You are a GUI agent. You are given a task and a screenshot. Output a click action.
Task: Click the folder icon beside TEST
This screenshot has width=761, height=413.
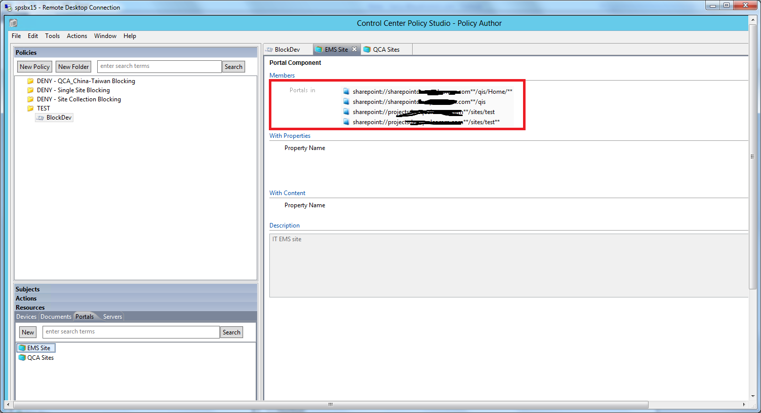(30, 108)
